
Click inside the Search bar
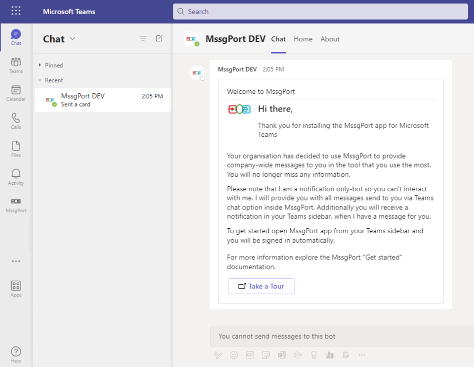click(x=320, y=11)
